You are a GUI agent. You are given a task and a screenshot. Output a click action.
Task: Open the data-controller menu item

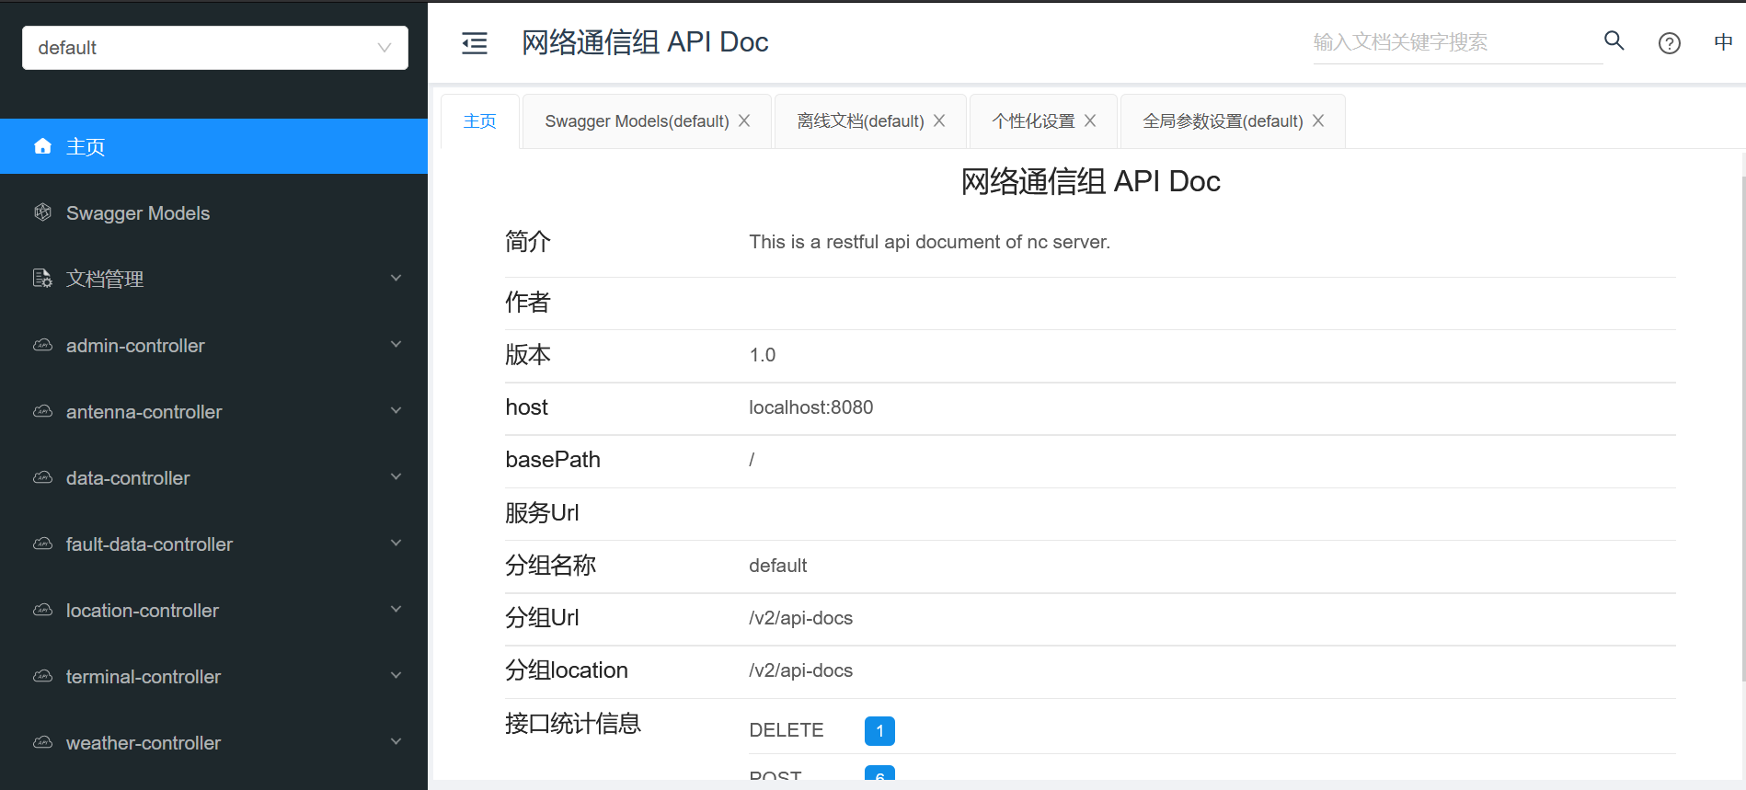click(213, 477)
